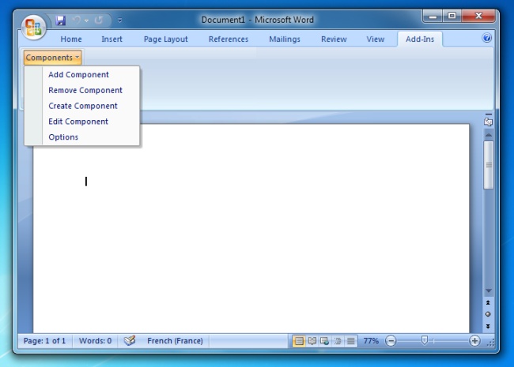This screenshot has height=367, width=514.
Task: Minimize the Word window
Action: coord(433,16)
